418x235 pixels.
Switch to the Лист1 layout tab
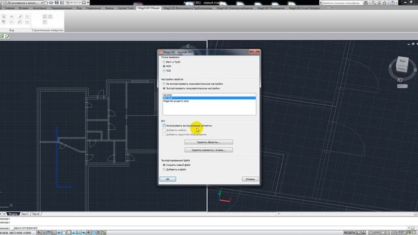25,213
